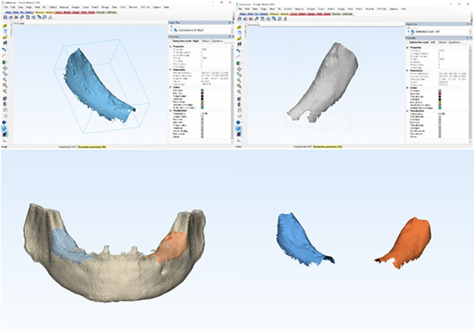Select Subtraction result Left object in right Object Tree
This screenshot has width=474, height=332.
[x=427, y=31]
